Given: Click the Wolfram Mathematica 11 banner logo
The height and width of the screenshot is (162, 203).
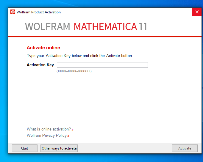Looking at the screenshot, I should 86,26.
